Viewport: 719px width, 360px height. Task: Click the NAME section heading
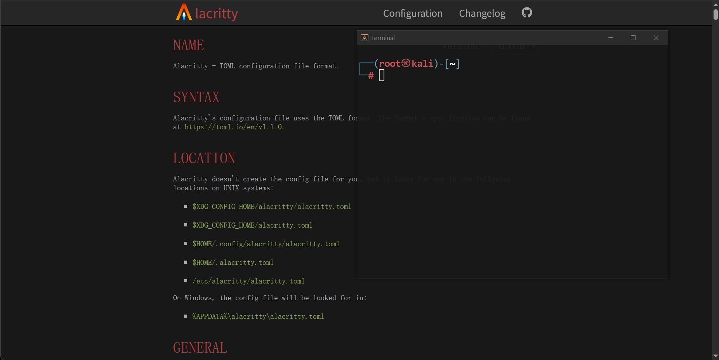tap(188, 45)
